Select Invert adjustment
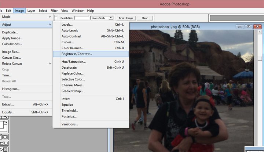The height and width of the screenshot is (152, 264). [x=91, y=99]
